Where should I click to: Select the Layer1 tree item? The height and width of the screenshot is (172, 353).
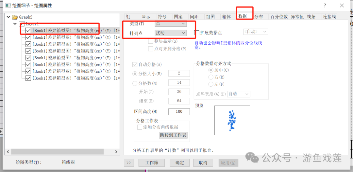point(32,24)
